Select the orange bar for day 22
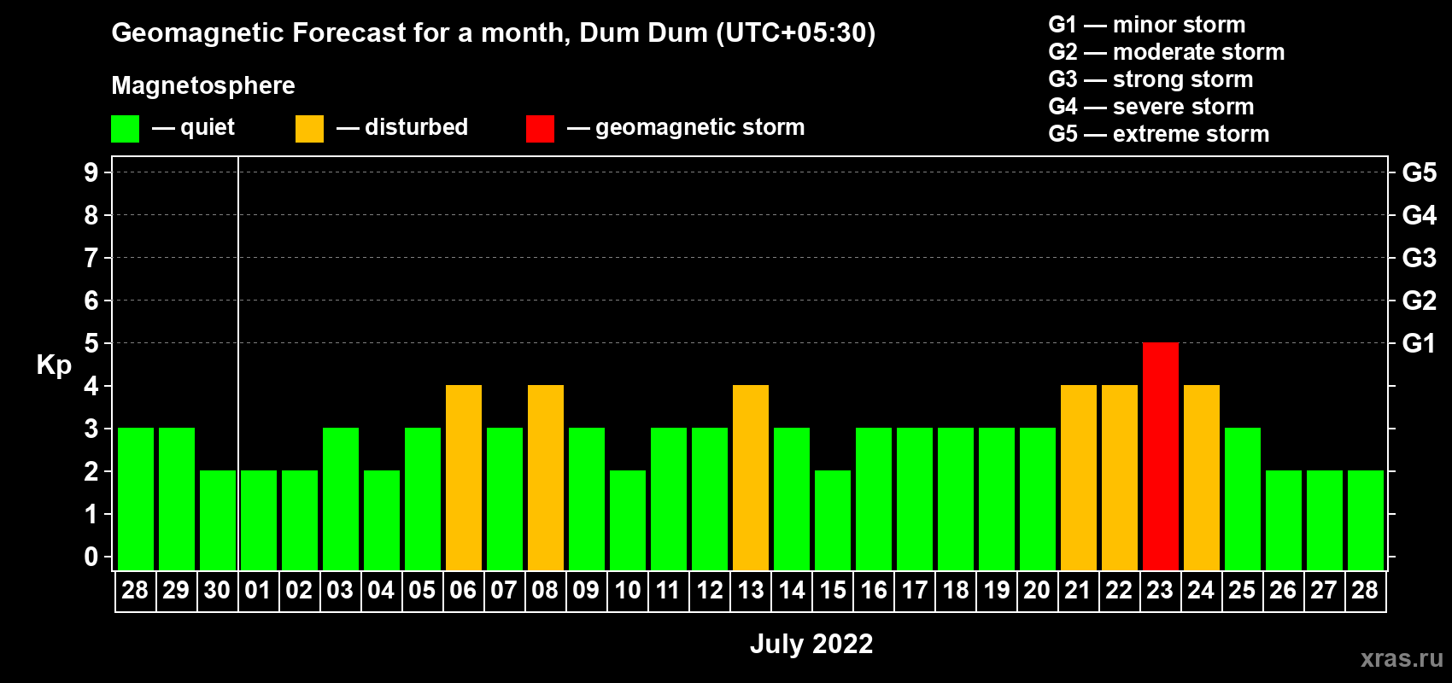Viewport: 1452px width, 683px height. click(1119, 477)
